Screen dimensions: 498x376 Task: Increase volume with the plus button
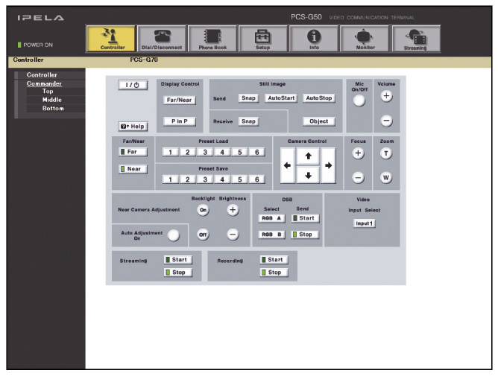point(386,97)
